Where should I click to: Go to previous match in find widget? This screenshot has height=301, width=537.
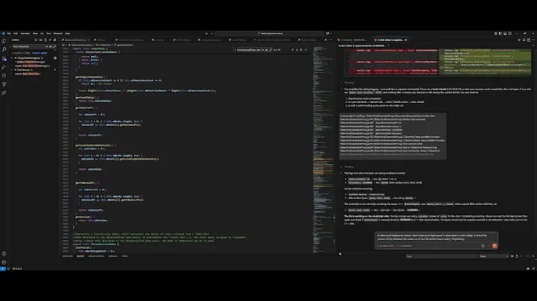pyautogui.click(x=292, y=50)
